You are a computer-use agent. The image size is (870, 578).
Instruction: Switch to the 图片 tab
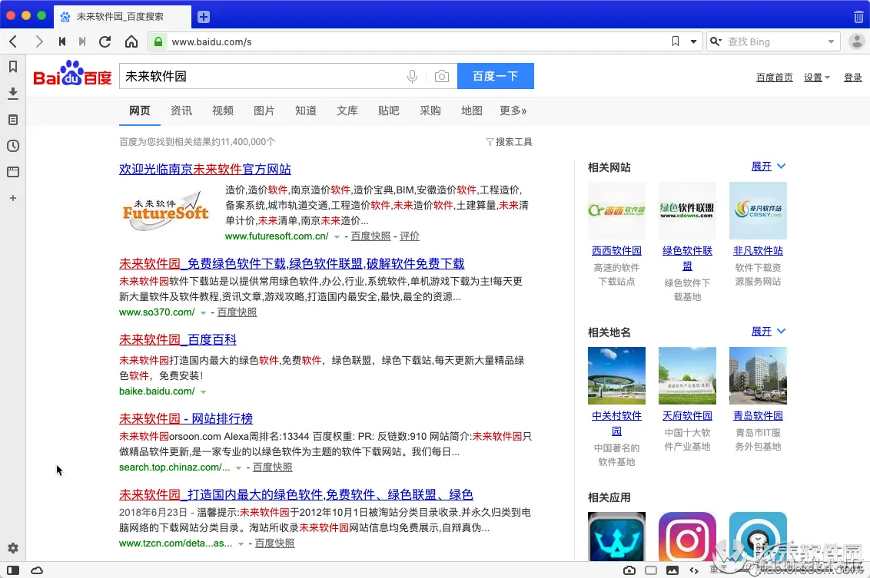click(x=264, y=111)
